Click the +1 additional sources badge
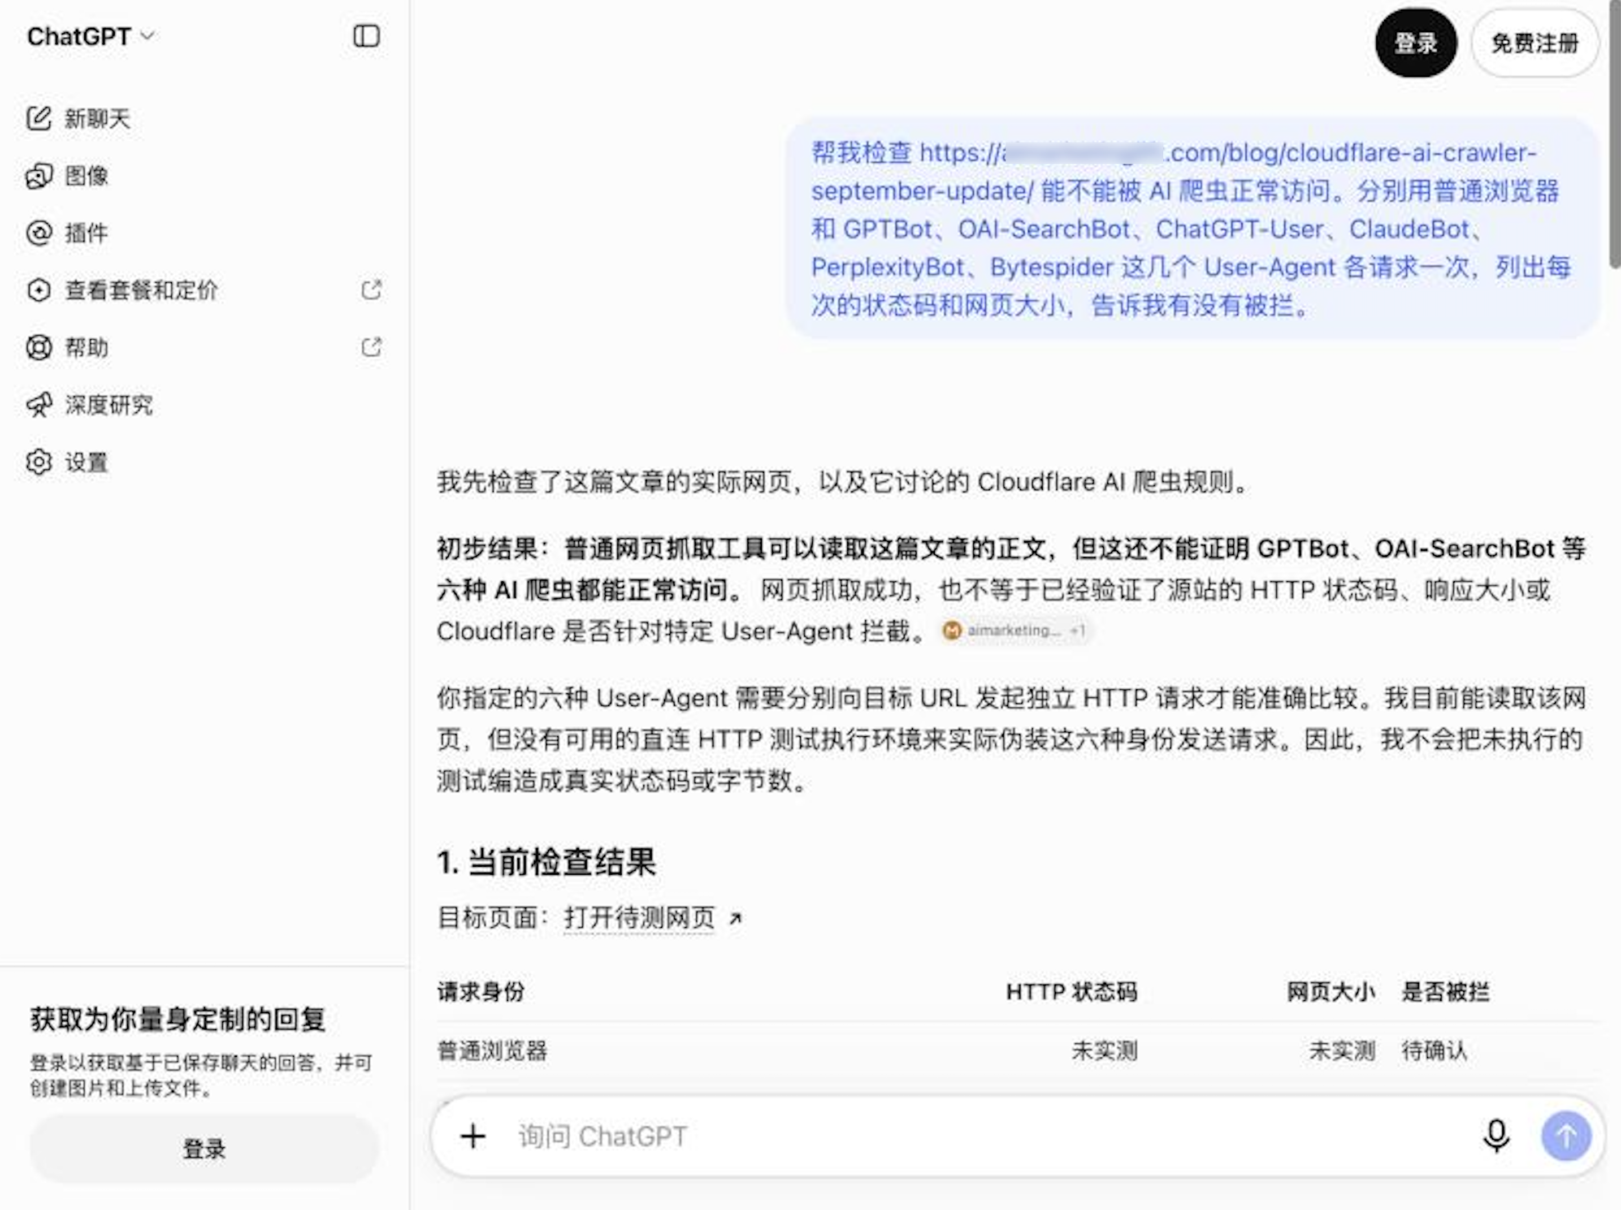Screen dimensions: 1621x1210 click(1077, 630)
